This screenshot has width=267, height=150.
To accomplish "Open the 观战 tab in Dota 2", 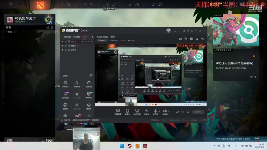I will [x=111, y=4].
